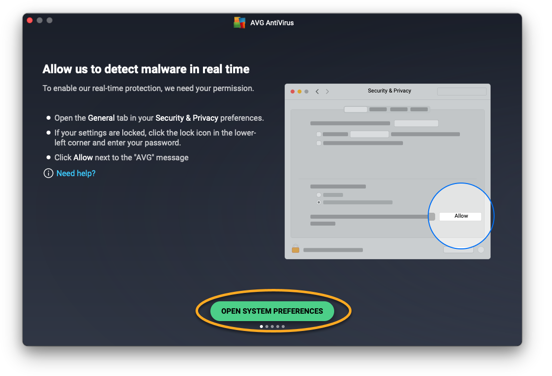Select the first page indicator dot

[261, 327]
